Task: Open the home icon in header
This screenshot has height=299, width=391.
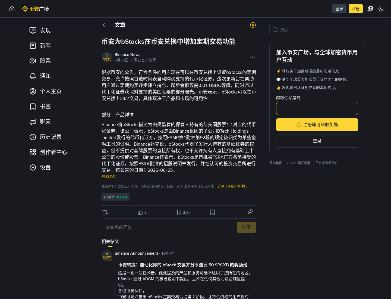Action: tap(12, 9)
